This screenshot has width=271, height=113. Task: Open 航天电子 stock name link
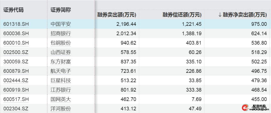pyautogui.click(x=61, y=71)
